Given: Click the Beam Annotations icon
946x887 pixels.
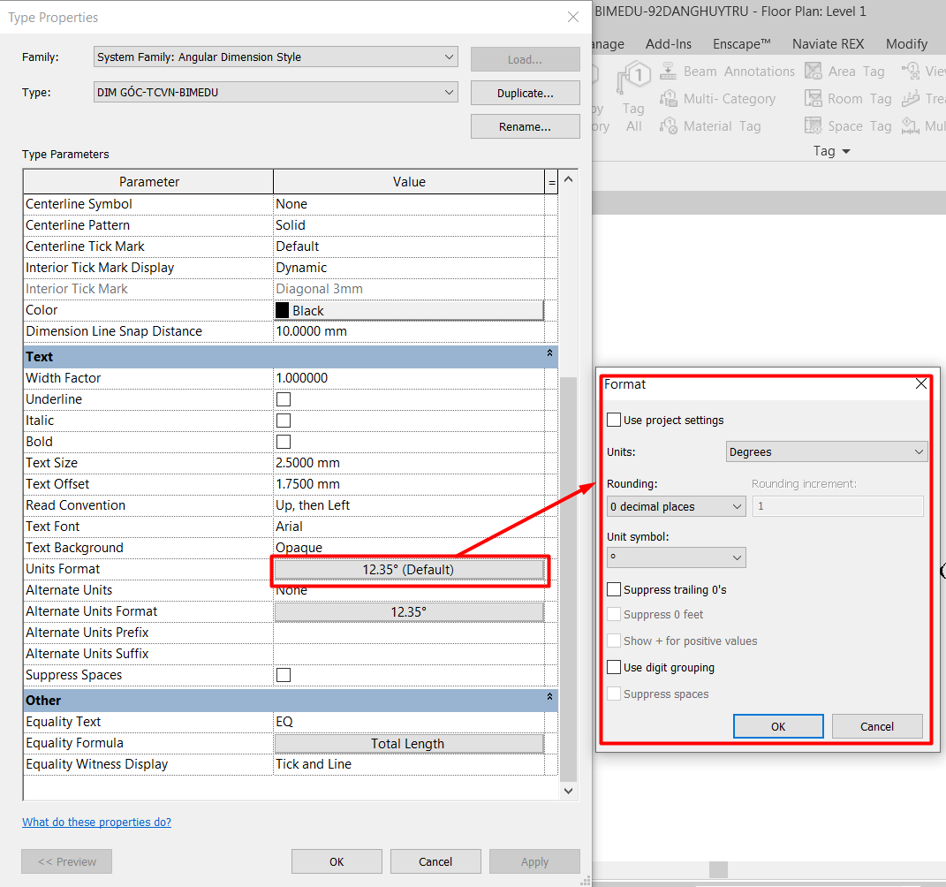Looking at the screenshot, I should click(x=670, y=72).
